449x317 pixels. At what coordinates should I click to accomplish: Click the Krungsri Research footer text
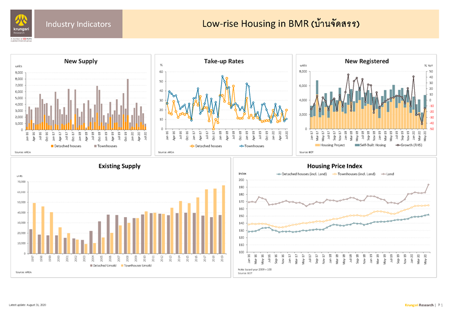tap(420, 305)
